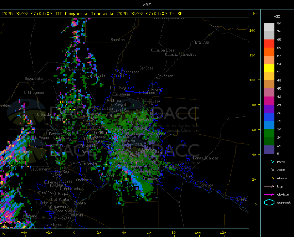Click the 'Encon' place label
Viewport: 294px width, 237px height.
[x=215, y=27]
